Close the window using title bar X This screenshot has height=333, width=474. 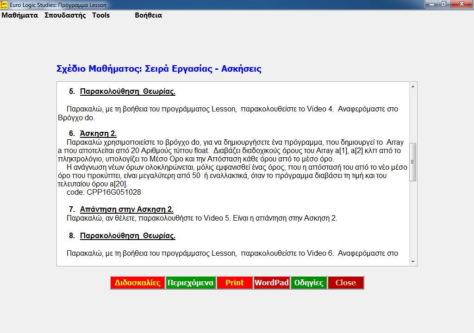click(x=462, y=5)
